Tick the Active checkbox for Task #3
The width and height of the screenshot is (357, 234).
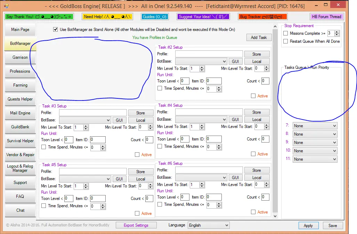click(x=137, y=155)
